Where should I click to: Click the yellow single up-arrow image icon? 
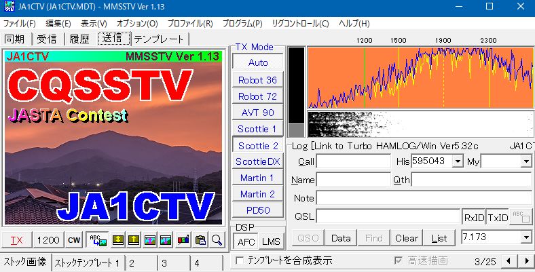click(133, 240)
